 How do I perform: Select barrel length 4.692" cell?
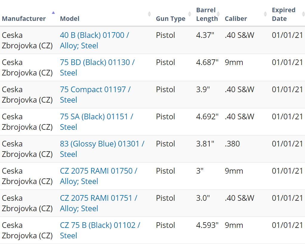207,117
